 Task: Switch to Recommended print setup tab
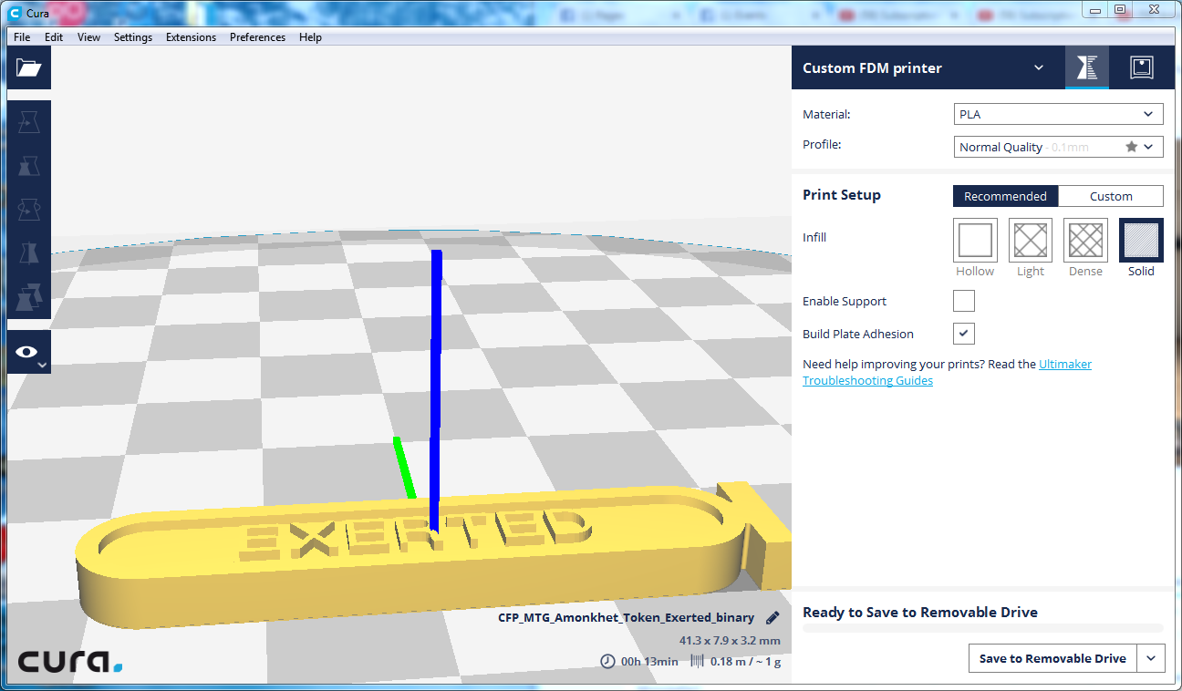click(1006, 196)
